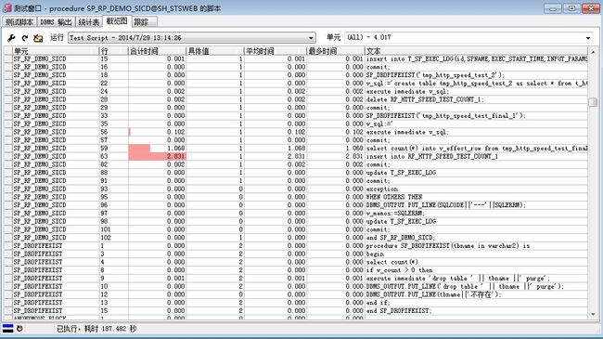Select the SP_RP_DEMO_SICD unit on line 22
The height and width of the screenshot is (339, 603).
56,84
